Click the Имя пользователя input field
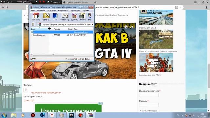The height and width of the screenshot is (118, 210). click(x=149, y=95)
